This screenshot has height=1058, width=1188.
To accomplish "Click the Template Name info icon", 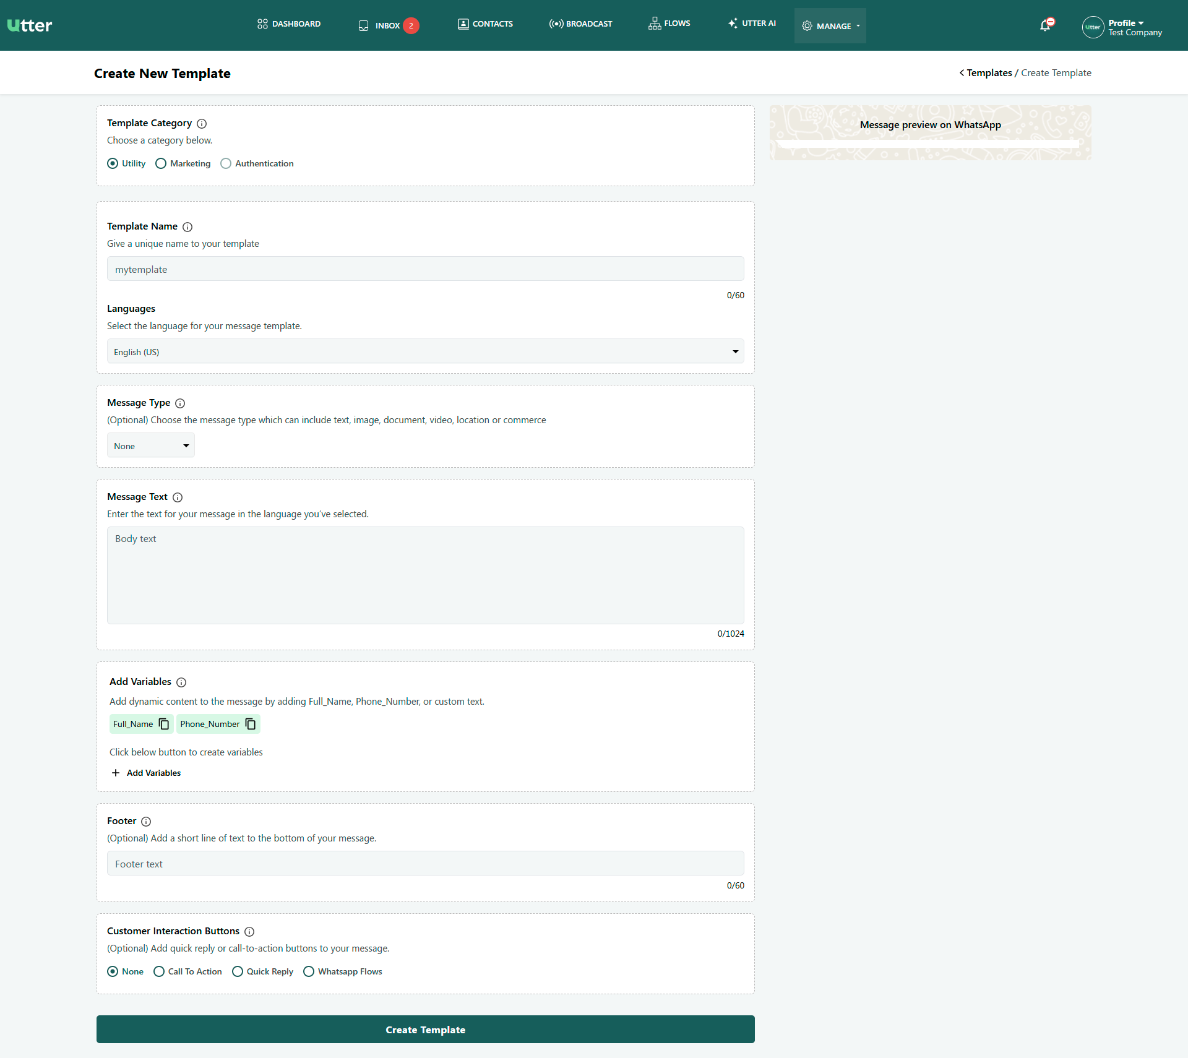I will [x=187, y=226].
